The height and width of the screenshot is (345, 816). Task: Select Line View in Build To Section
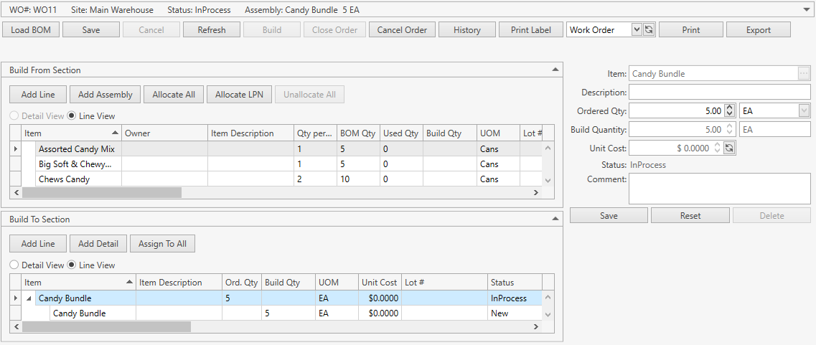[x=72, y=265]
